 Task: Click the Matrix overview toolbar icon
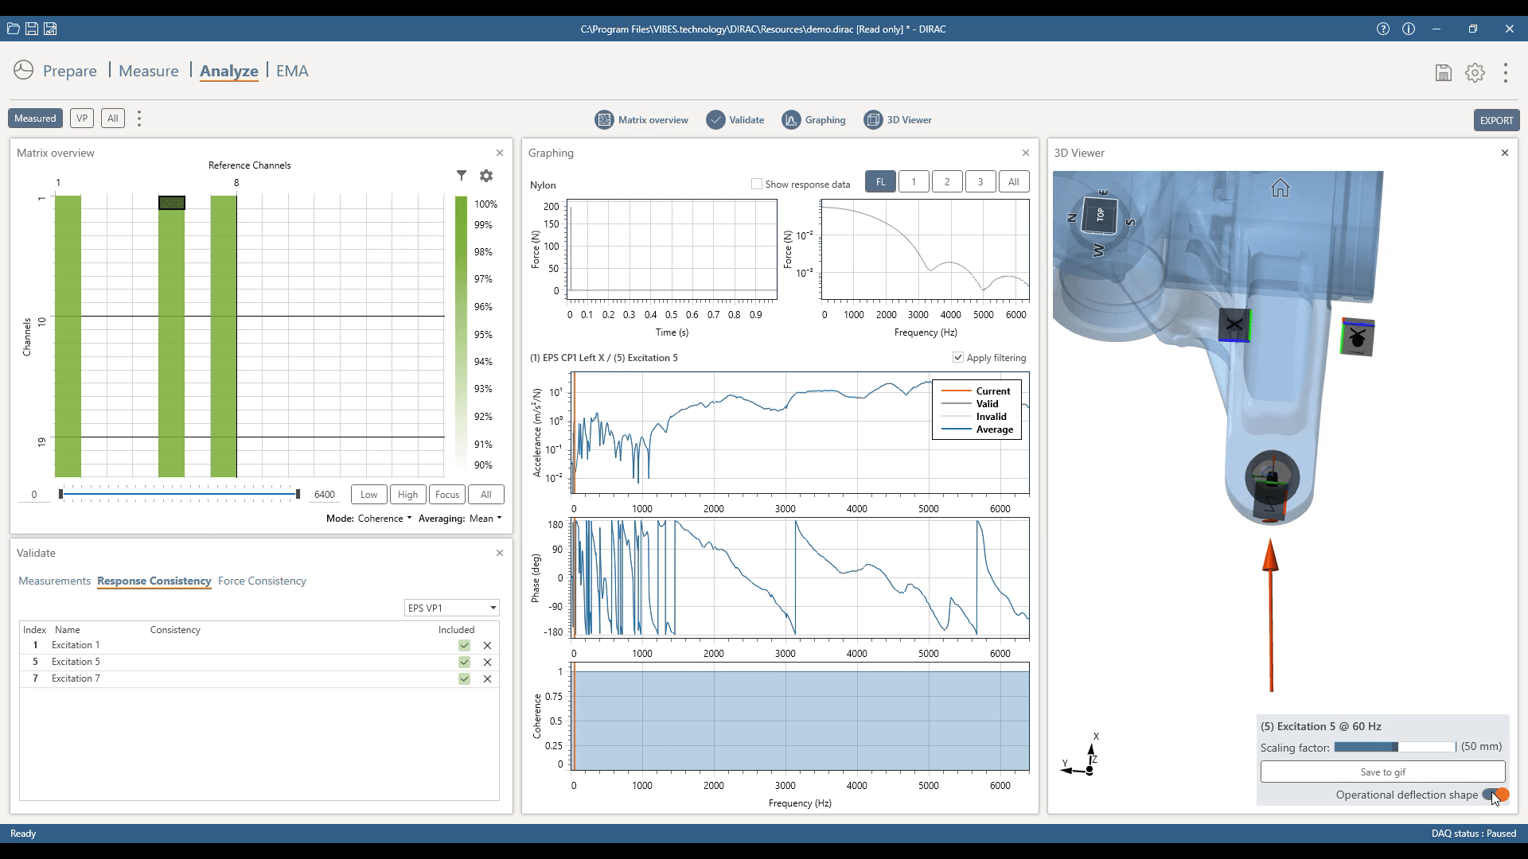click(604, 120)
